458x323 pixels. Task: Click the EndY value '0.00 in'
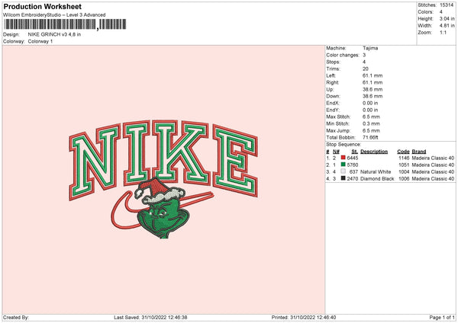click(x=370, y=110)
